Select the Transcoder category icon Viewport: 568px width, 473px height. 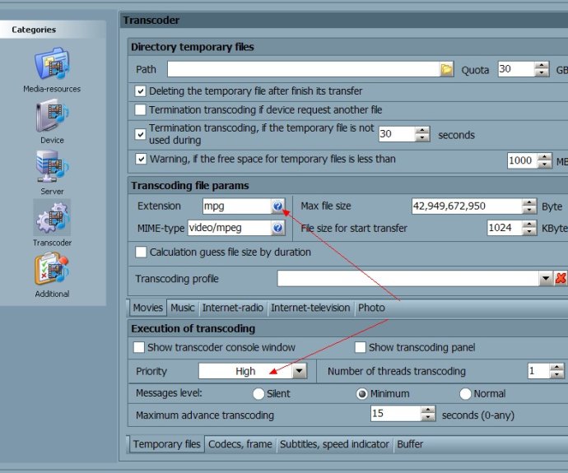click(52, 217)
